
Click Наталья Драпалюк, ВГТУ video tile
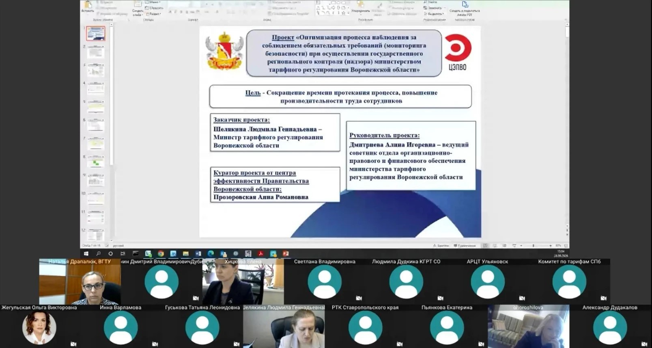[80, 282]
